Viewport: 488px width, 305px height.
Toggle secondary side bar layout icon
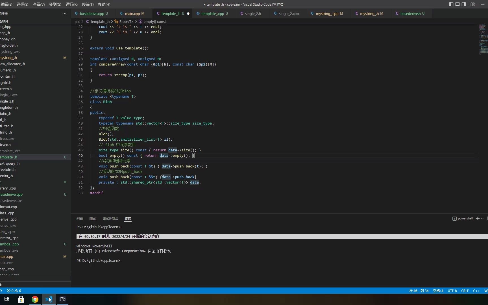pyautogui.click(x=464, y=4)
